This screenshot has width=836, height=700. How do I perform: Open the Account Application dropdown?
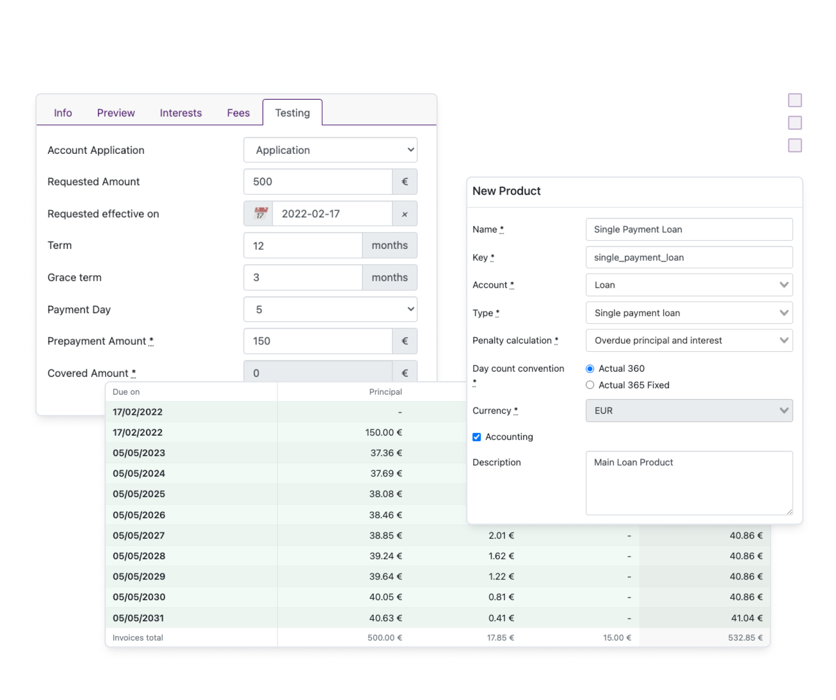330,150
